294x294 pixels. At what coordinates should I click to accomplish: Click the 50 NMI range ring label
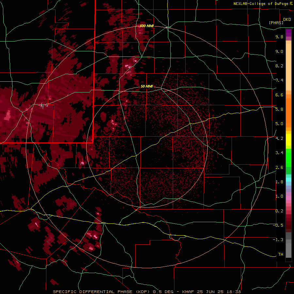[x=147, y=86]
